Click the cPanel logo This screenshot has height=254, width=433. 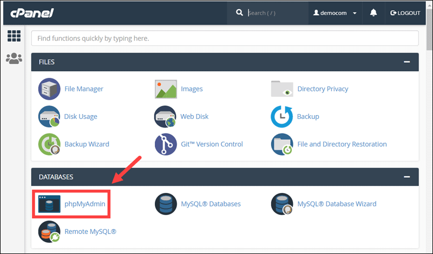pyautogui.click(x=32, y=12)
